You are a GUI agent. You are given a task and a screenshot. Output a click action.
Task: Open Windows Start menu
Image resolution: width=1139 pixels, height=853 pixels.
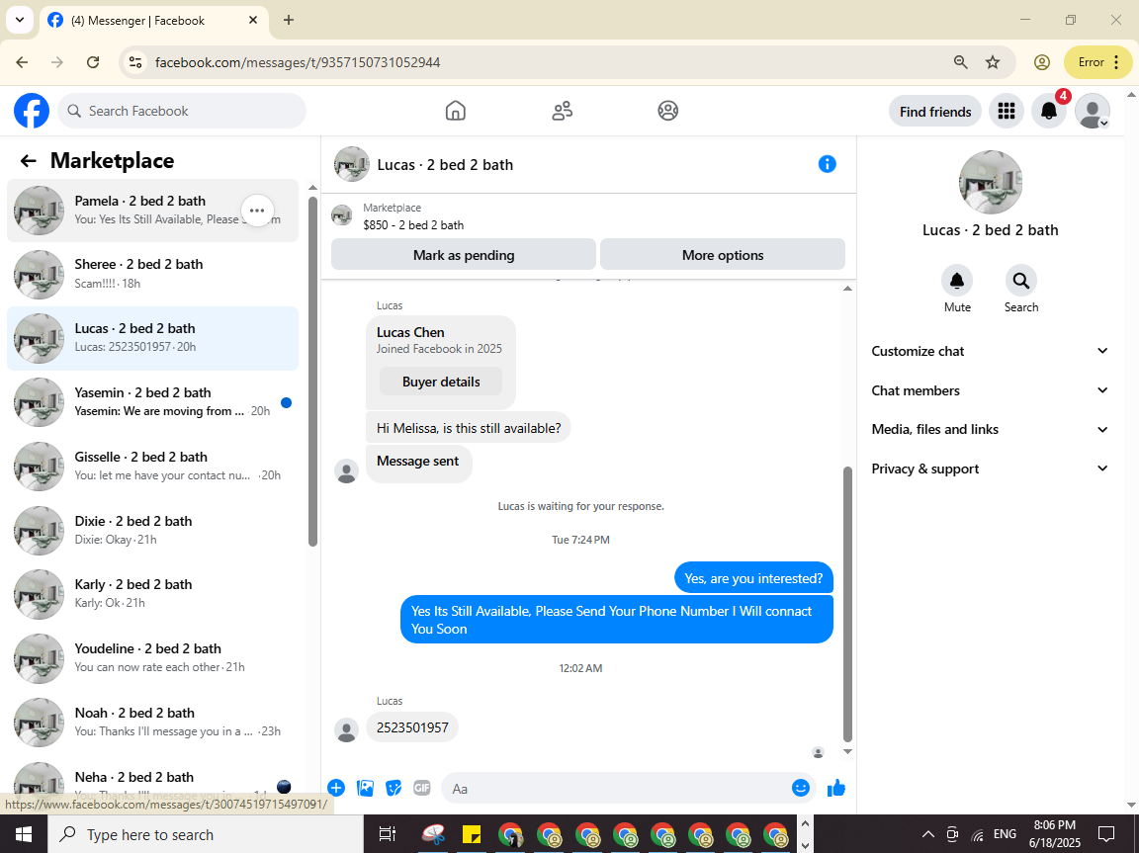point(24,834)
